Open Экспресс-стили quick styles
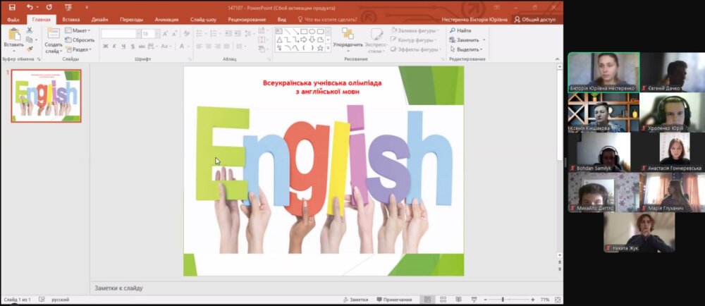The width and height of the screenshot is (705, 306). pyautogui.click(x=376, y=40)
